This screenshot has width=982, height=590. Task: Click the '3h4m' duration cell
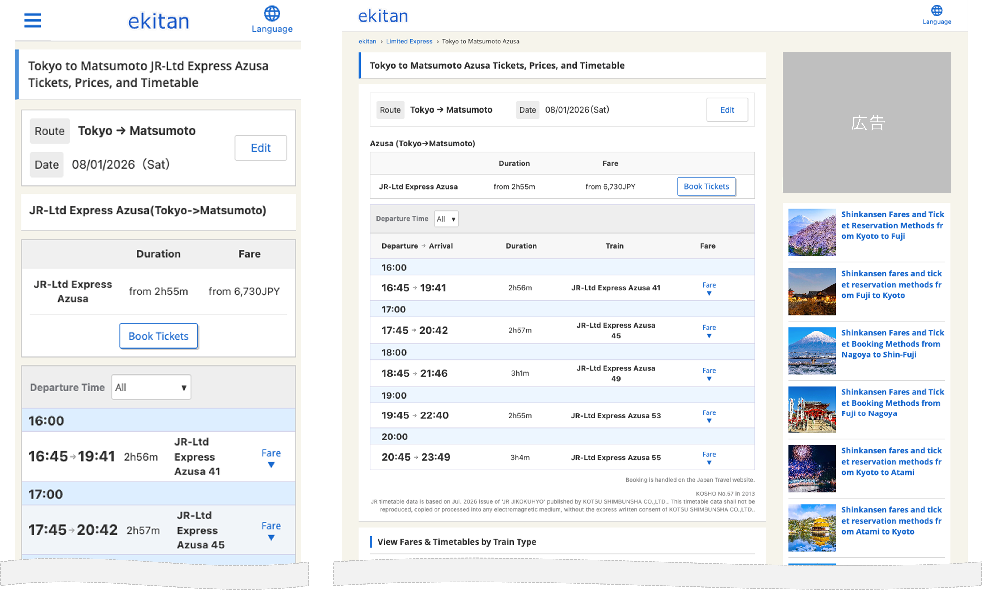[520, 458]
